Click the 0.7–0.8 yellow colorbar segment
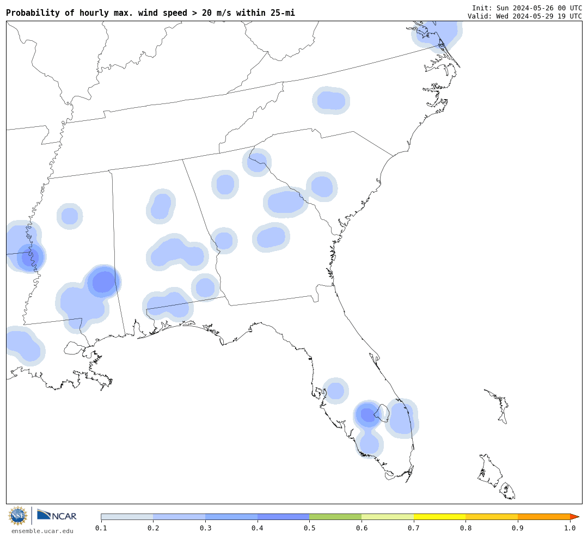The width and height of the screenshot is (588, 538). (440, 517)
